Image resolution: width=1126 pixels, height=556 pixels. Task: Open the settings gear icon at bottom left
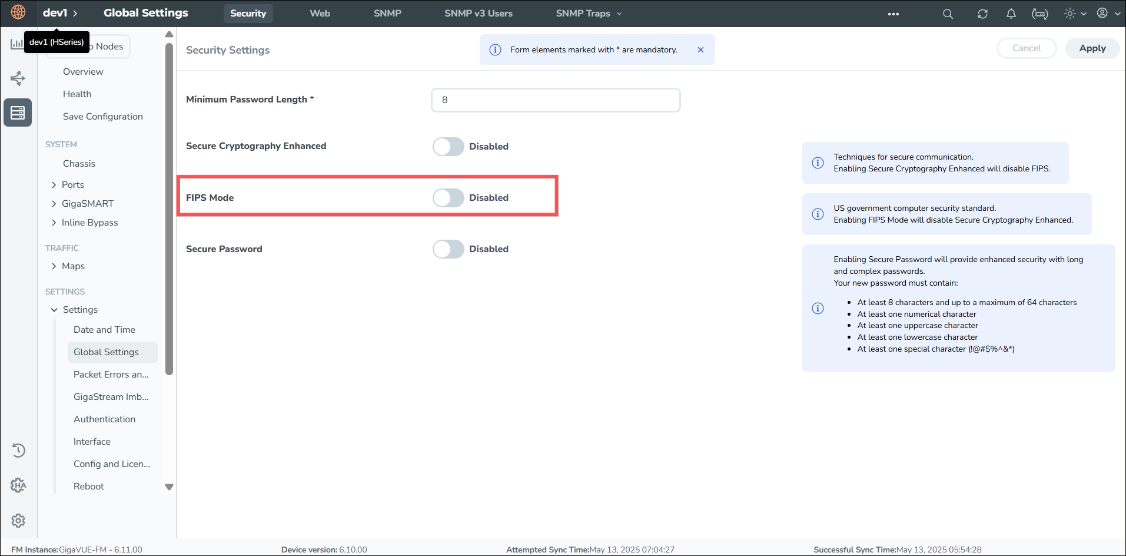[x=18, y=521]
